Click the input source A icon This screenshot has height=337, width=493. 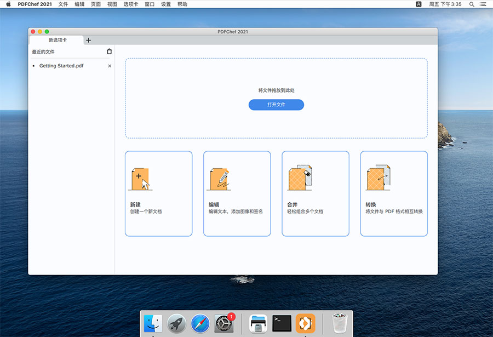pos(419,4)
